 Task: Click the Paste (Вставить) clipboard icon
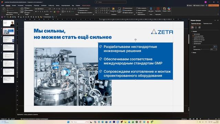pyautogui.click(x=4, y=9)
